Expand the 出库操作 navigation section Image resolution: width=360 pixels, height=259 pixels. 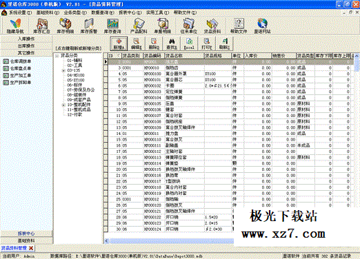click(26, 46)
